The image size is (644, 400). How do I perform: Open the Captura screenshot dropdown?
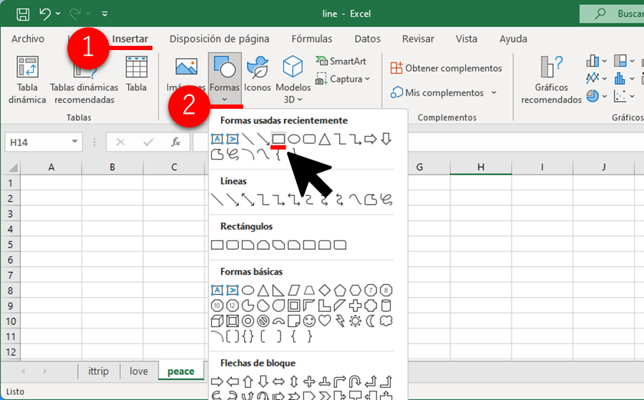343,79
